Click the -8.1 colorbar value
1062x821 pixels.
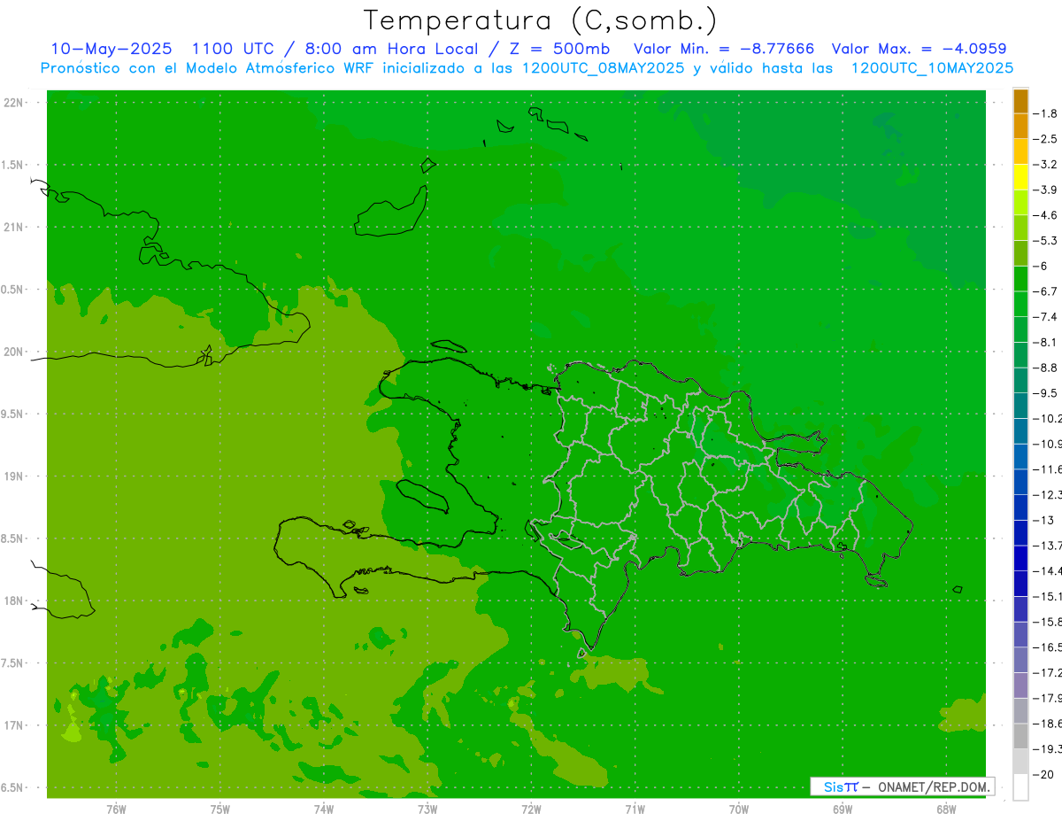(x=1046, y=342)
